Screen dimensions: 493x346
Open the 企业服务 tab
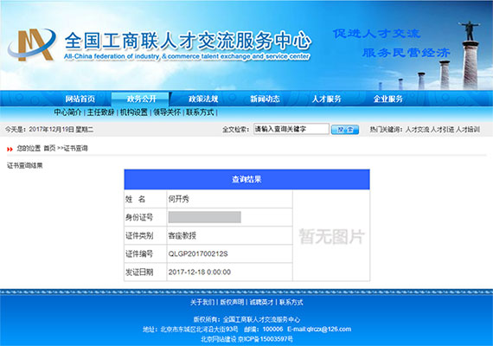388,99
